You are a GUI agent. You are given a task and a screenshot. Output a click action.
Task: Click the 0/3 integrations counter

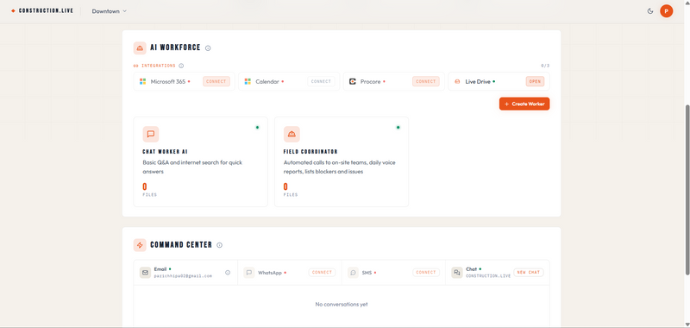pyautogui.click(x=545, y=66)
